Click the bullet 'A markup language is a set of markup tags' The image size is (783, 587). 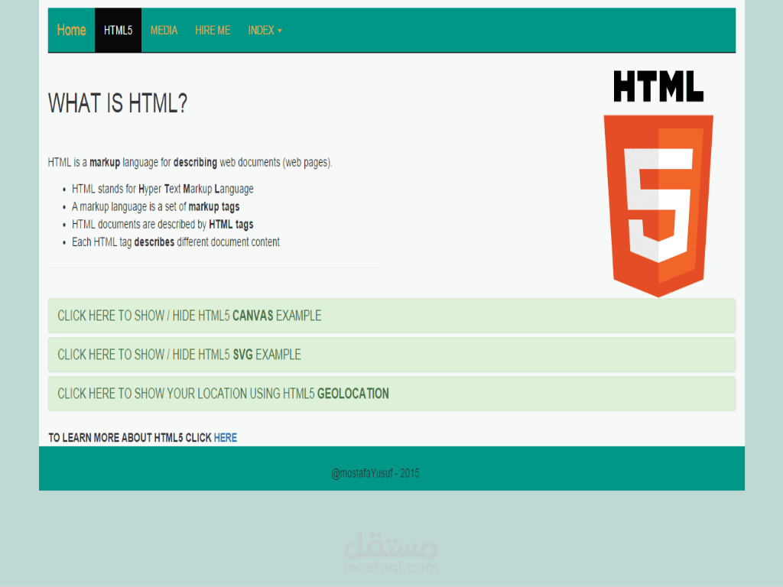click(x=156, y=206)
